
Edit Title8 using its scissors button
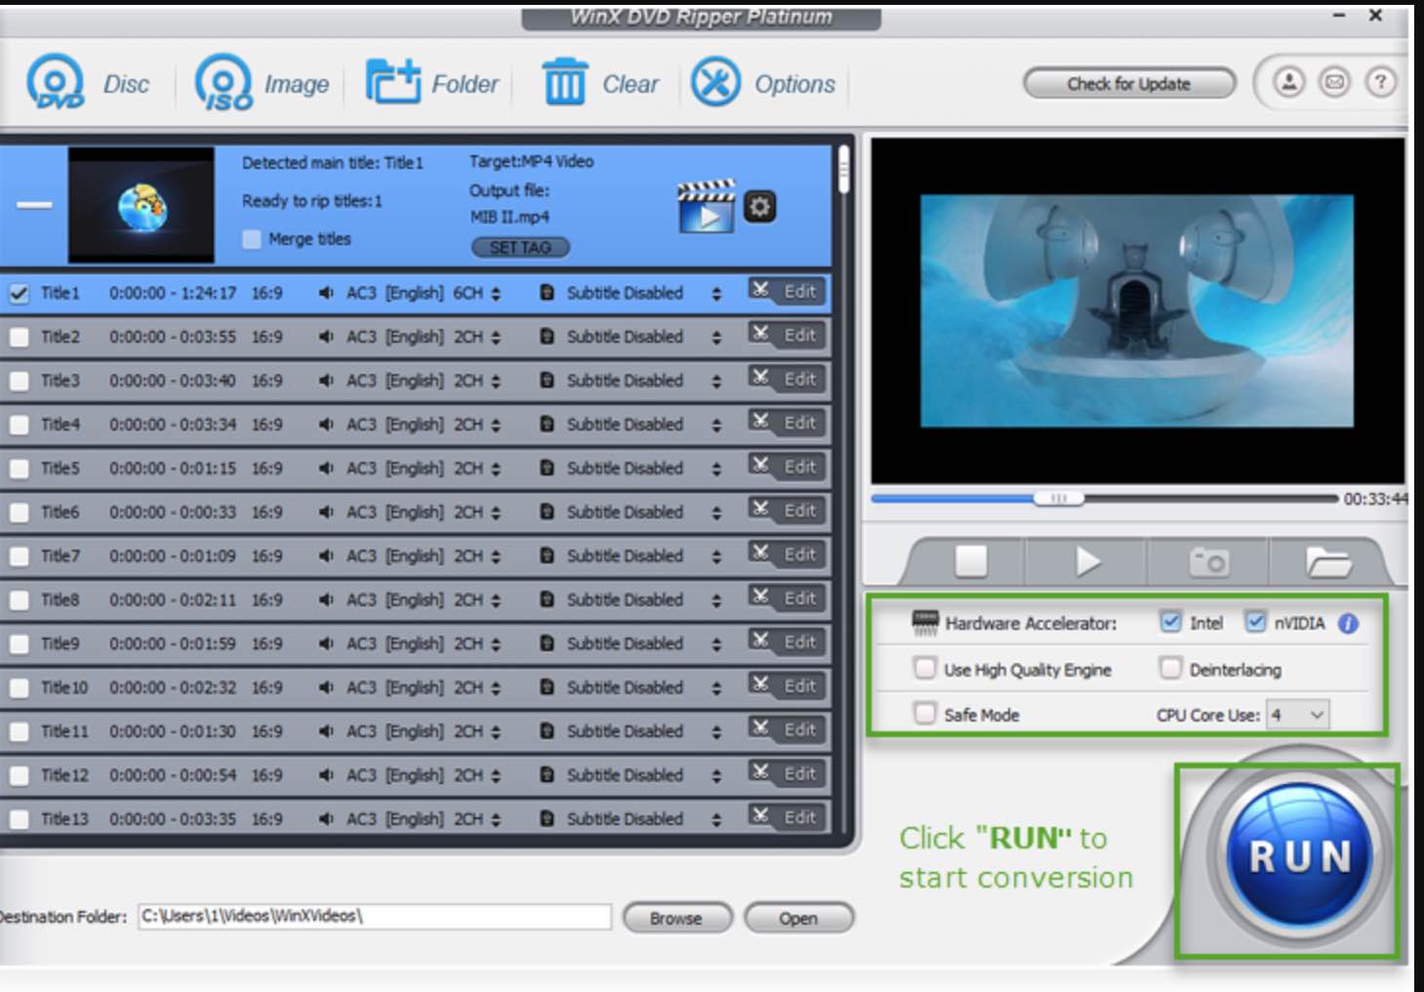(x=787, y=598)
